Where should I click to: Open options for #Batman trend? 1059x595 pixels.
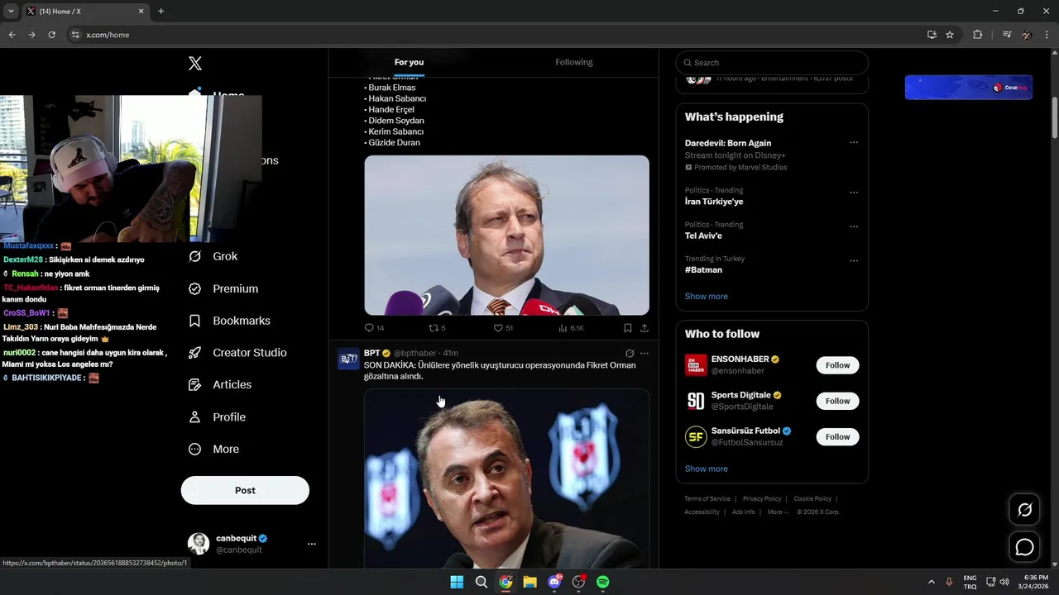(x=854, y=261)
